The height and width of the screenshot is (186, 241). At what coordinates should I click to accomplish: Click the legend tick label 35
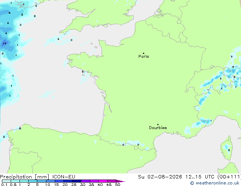[x=91, y=184]
